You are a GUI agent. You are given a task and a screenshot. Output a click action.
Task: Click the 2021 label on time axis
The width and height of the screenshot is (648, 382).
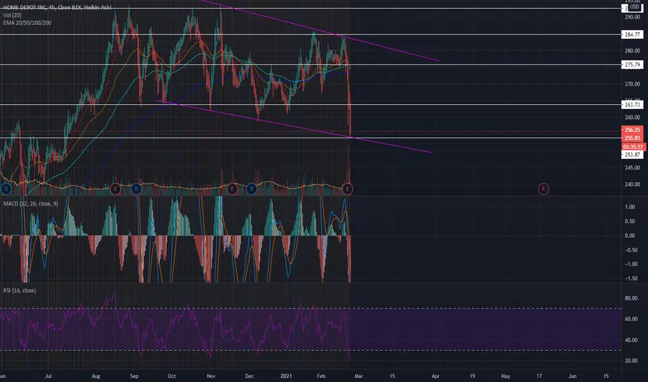coord(286,376)
